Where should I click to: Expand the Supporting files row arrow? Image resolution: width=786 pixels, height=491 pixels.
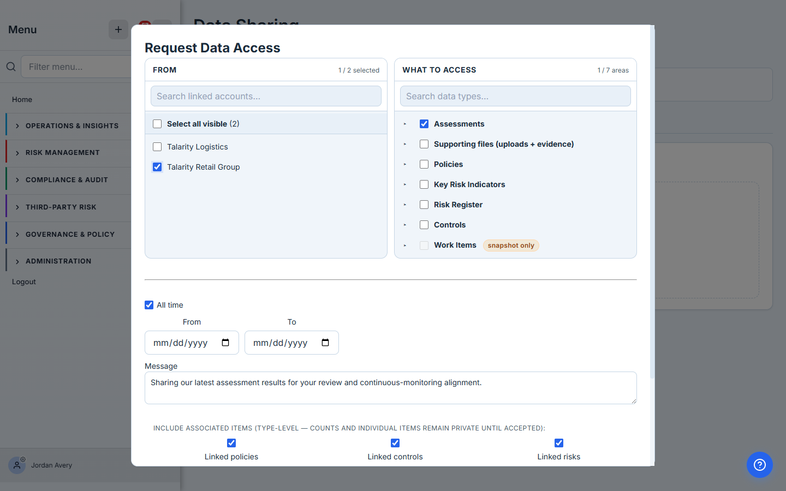[405, 144]
